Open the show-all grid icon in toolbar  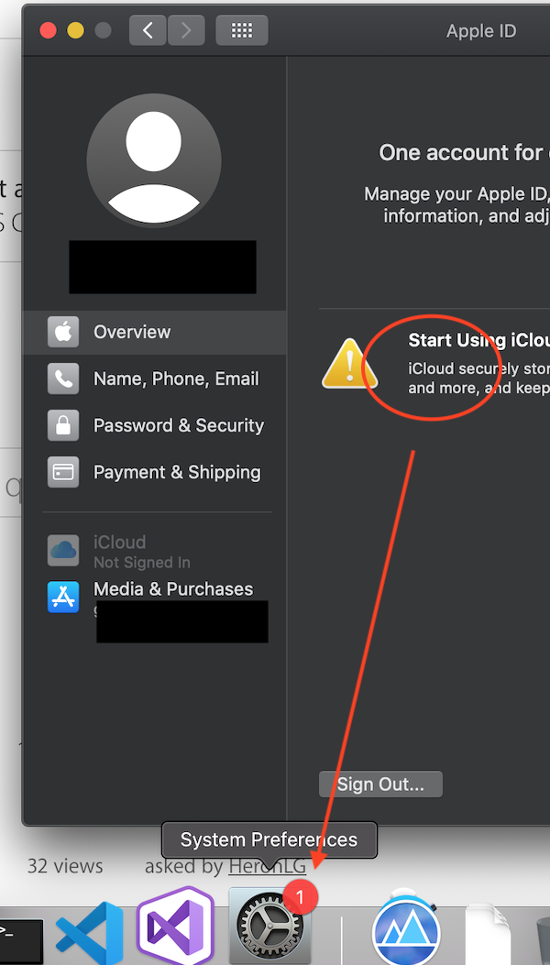242,30
